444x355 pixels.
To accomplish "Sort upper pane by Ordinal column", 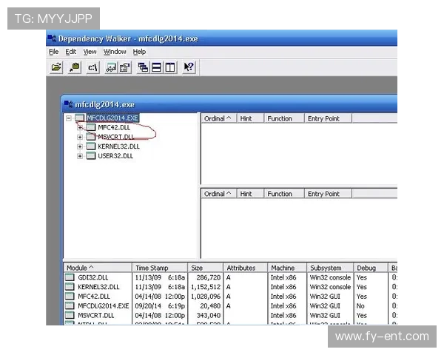I will pyautogui.click(x=218, y=118).
